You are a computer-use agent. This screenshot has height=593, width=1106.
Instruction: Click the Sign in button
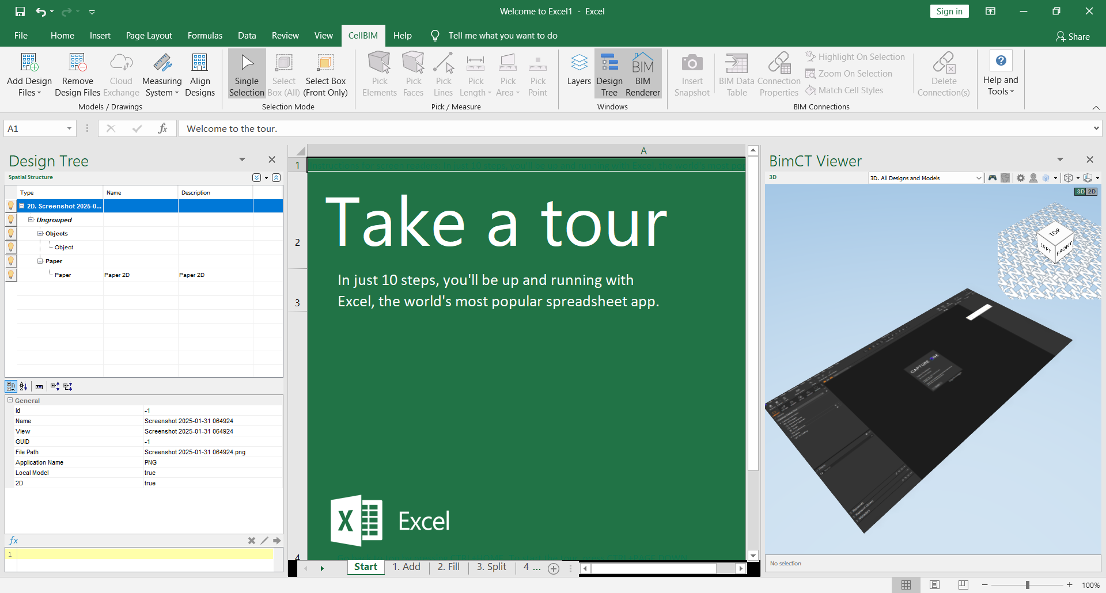coord(949,12)
